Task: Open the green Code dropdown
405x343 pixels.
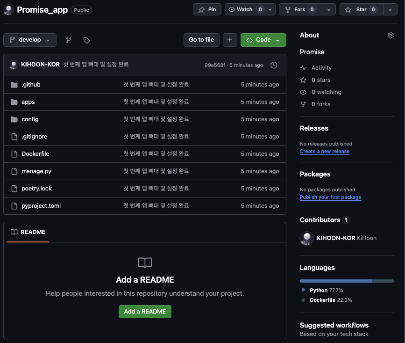Action: click(263, 40)
